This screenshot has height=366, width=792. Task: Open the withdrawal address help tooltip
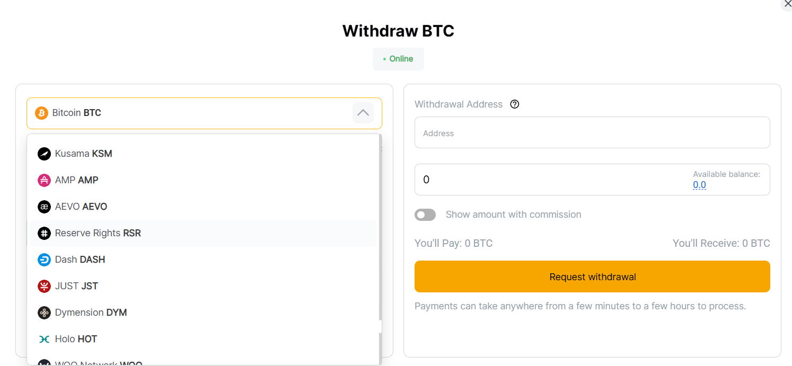(x=515, y=104)
